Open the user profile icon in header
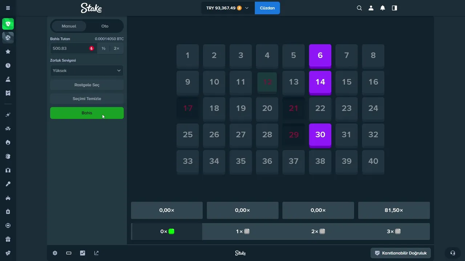 [371, 8]
